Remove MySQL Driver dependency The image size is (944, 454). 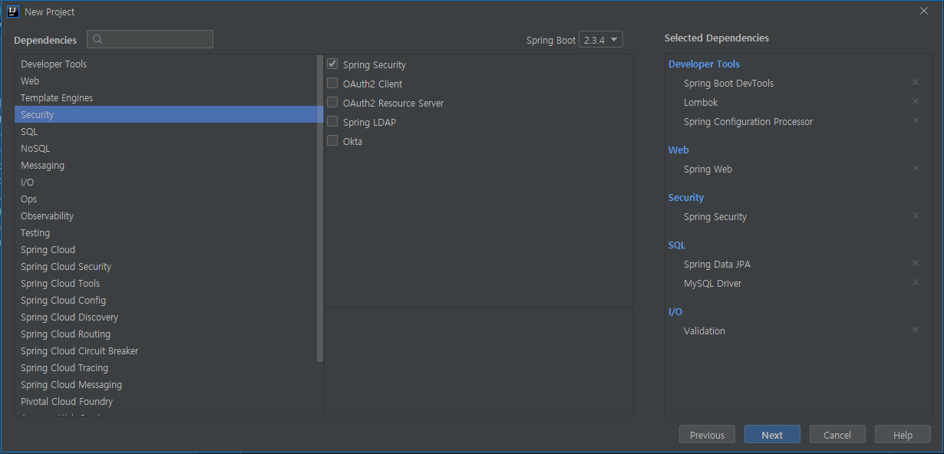[915, 282]
